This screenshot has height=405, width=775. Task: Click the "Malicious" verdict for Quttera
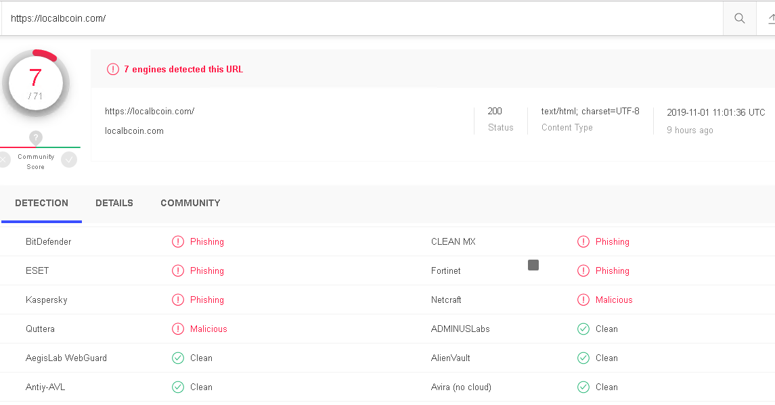tap(208, 329)
